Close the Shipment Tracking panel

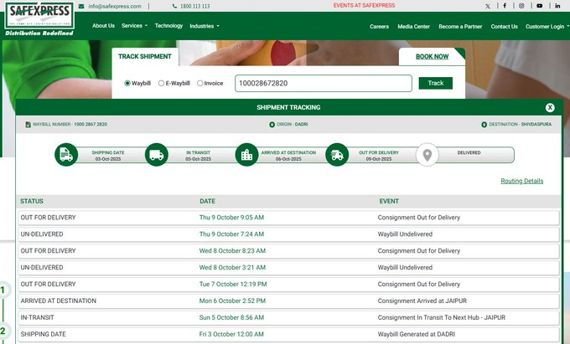(550, 107)
